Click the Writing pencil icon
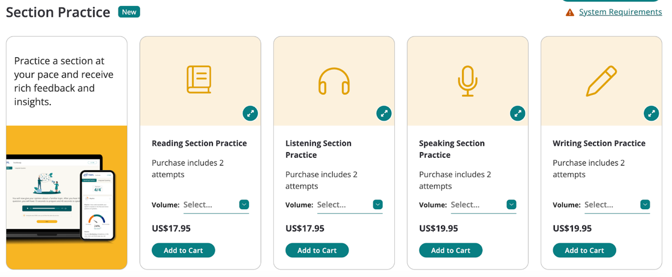Viewport: 672px width, 277px height. point(601,81)
